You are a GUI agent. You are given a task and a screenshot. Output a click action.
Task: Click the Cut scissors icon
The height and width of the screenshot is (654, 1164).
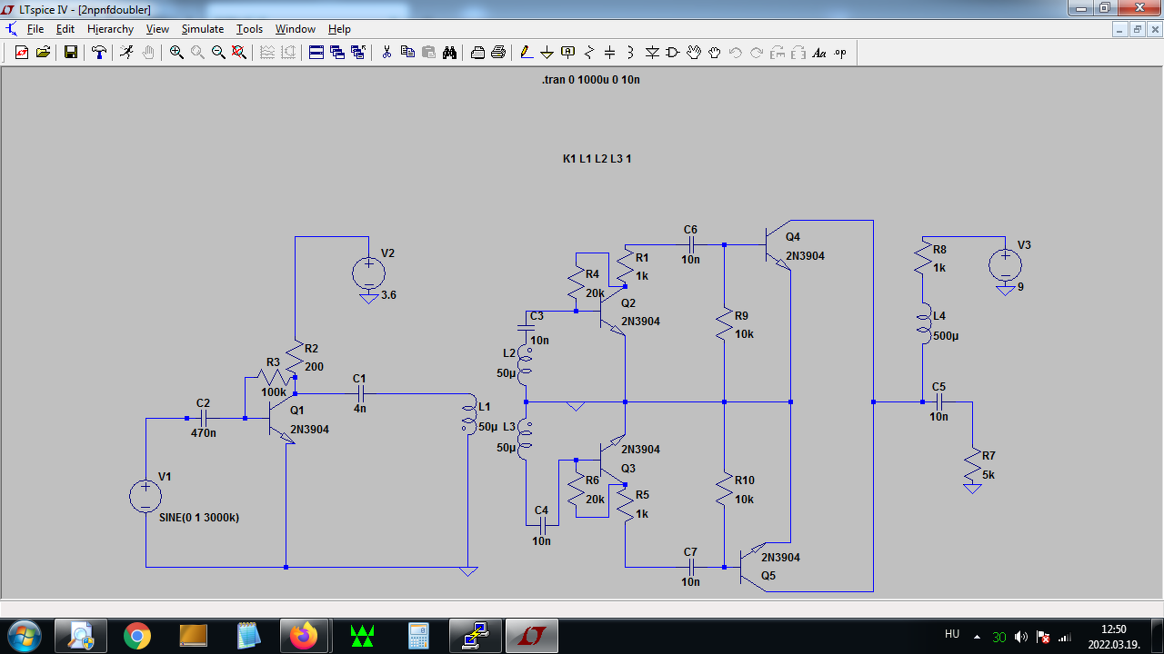tap(386, 53)
